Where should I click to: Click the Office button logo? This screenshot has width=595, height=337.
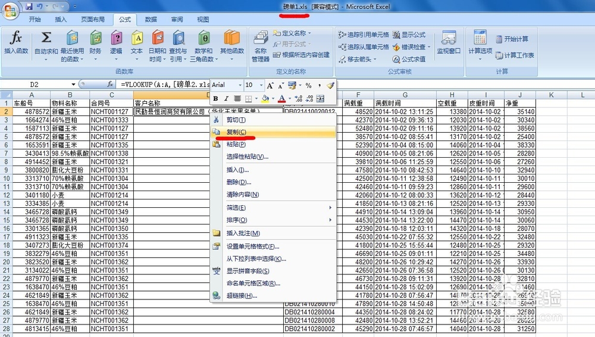click(10, 10)
